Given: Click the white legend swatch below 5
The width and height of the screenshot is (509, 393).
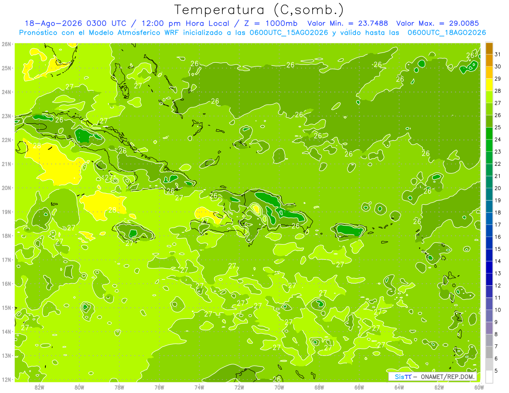Looking at the screenshot, I should (489, 376).
